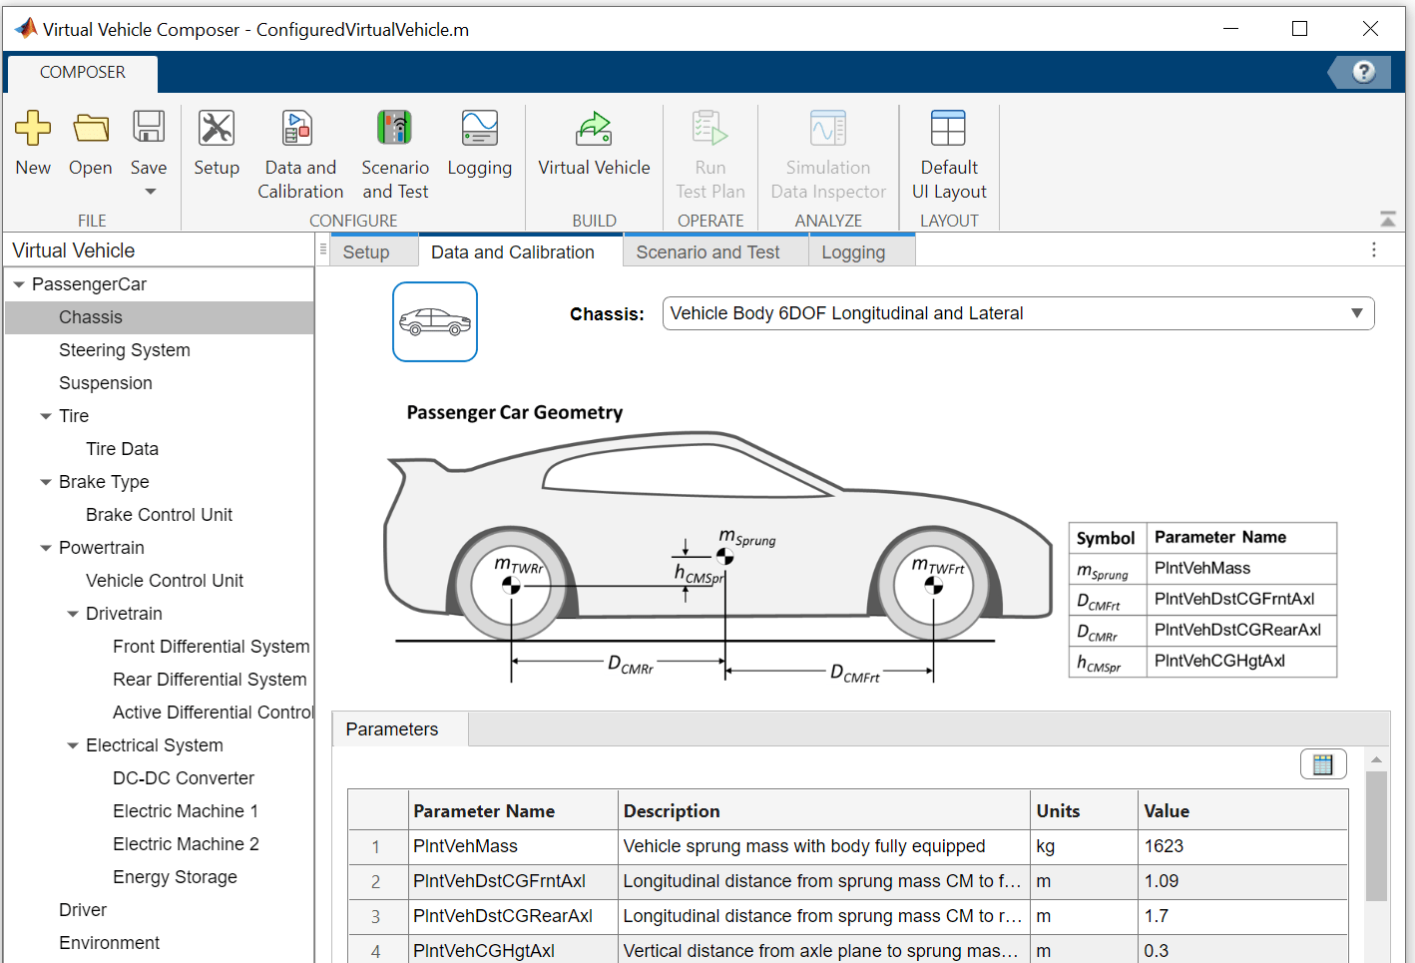This screenshot has width=1415, height=963.
Task: Open the Save dropdown arrow
Action: pos(150,192)
